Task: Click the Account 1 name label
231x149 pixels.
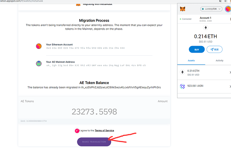Action: tap(205, 18)
